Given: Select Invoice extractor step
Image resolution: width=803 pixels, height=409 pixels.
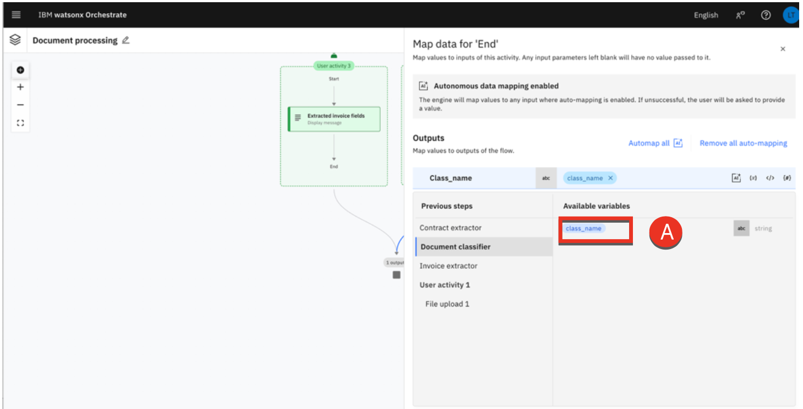Looking at the screenshot, I should click(x=448, y=266).
